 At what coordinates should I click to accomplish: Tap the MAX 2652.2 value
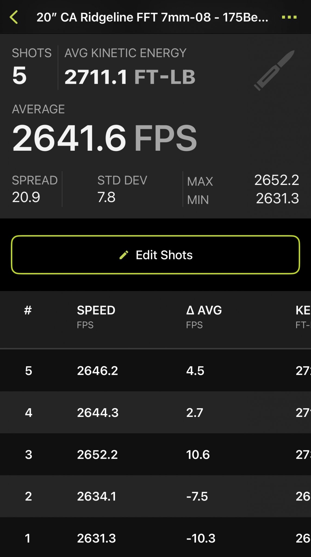(276, 180)
